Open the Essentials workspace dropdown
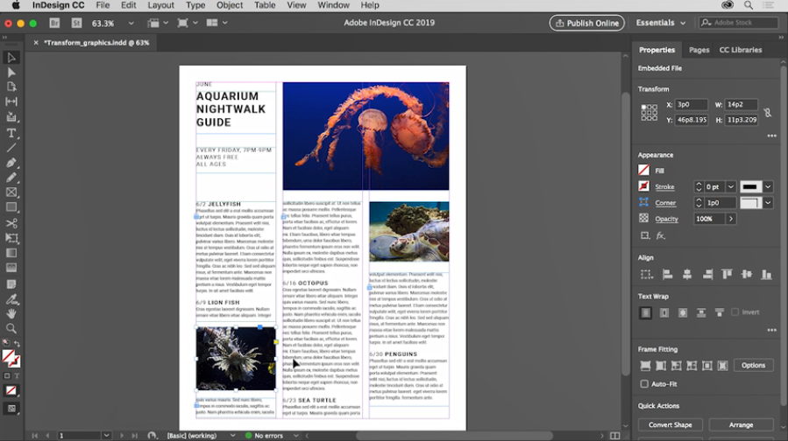This screenshot has width=788, height=441. click(662, 23)
